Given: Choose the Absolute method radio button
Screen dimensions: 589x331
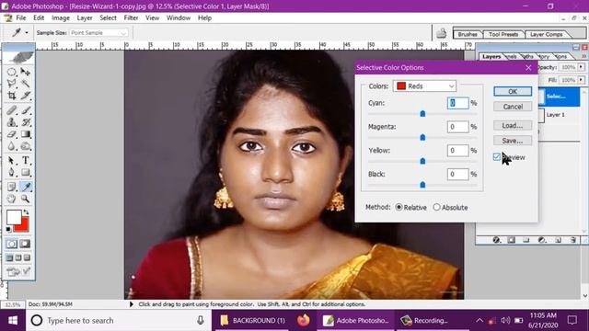Looking at the screenshot, I should point(436,207).
